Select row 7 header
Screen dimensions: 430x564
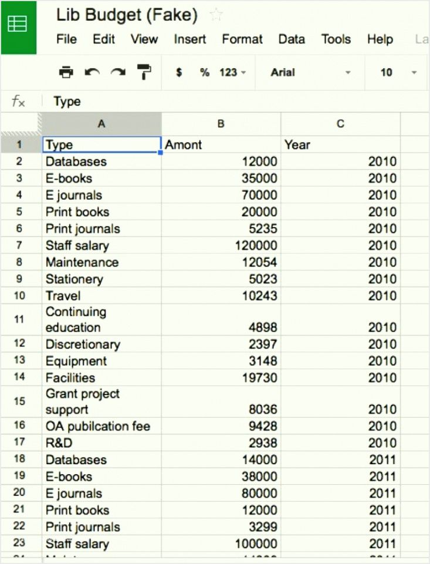pos(19,245)
